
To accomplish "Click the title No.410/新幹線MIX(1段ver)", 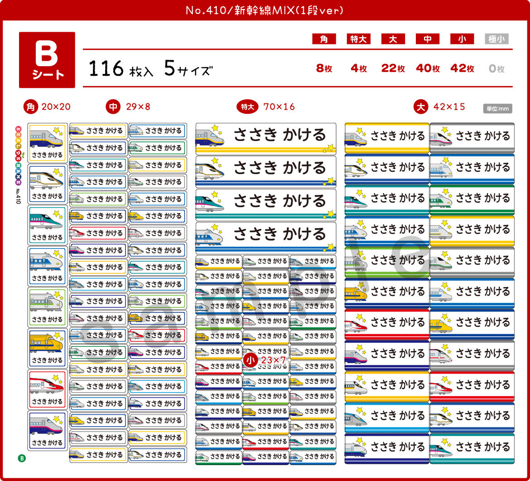I will (265, 10).
